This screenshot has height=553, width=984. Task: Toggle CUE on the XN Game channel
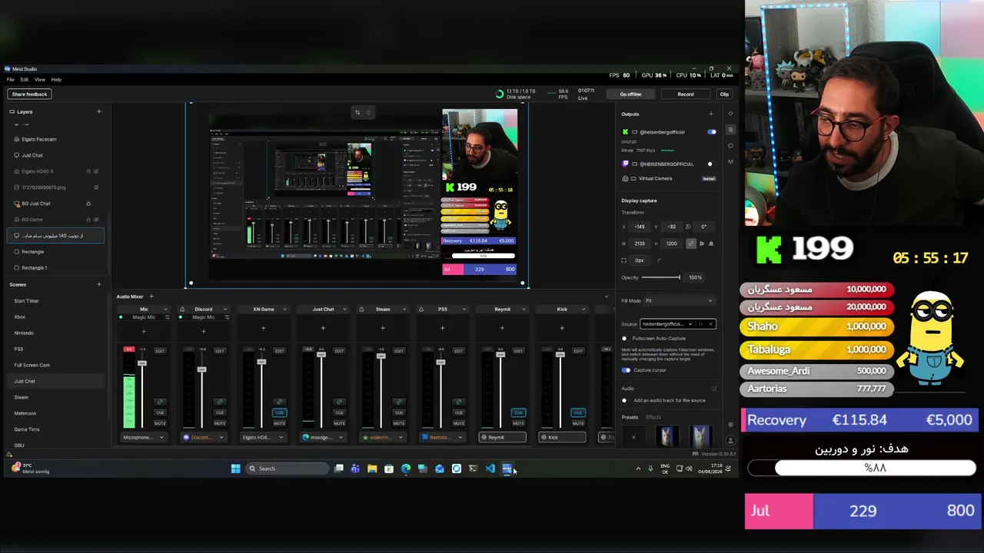pyautogui.click(x=279, y=412)
